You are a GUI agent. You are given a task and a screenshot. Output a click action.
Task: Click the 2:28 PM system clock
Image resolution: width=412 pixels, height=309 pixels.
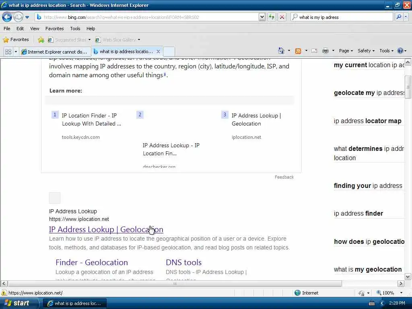(x=397, y=303)
